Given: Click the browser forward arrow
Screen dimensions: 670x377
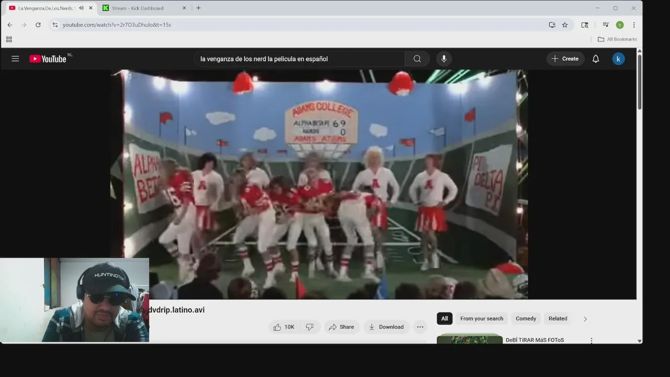Looking at the screenshot, I should click(x=24, y=25).
